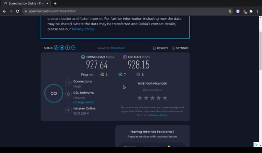Click the red extension icon beside the puzzle piece
Screen dimensions: 262x153
coord(245,11)
